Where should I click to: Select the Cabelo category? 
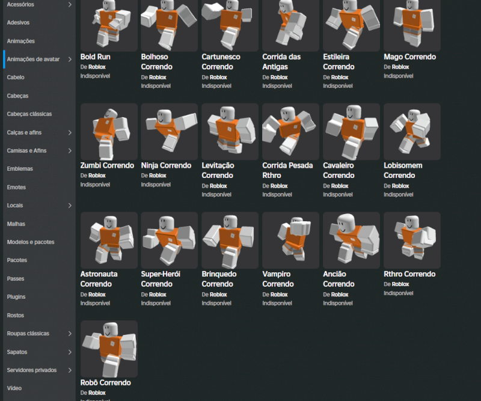pos(16,78)
